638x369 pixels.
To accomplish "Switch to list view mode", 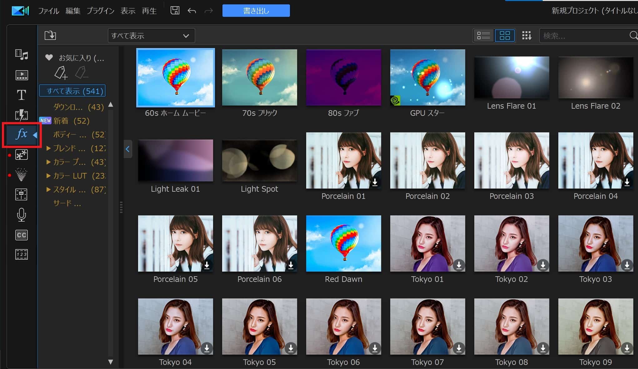I will click(483, 36).
